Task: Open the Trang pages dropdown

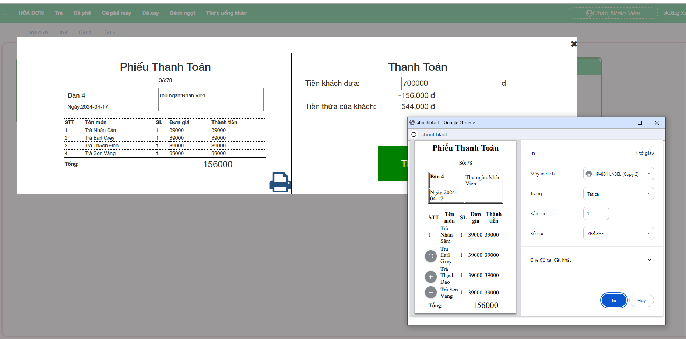Action: pos(618,194)
